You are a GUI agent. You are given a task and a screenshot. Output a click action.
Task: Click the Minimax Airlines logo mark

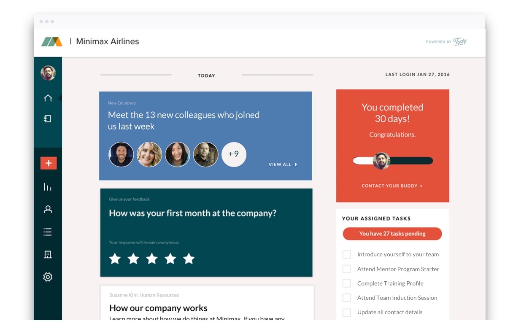coord(52,42)
